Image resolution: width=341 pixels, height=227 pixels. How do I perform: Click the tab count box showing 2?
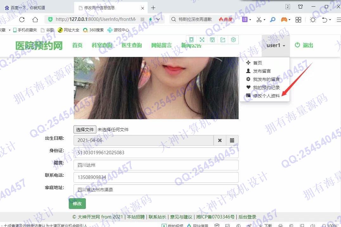(x=287, y=7)
